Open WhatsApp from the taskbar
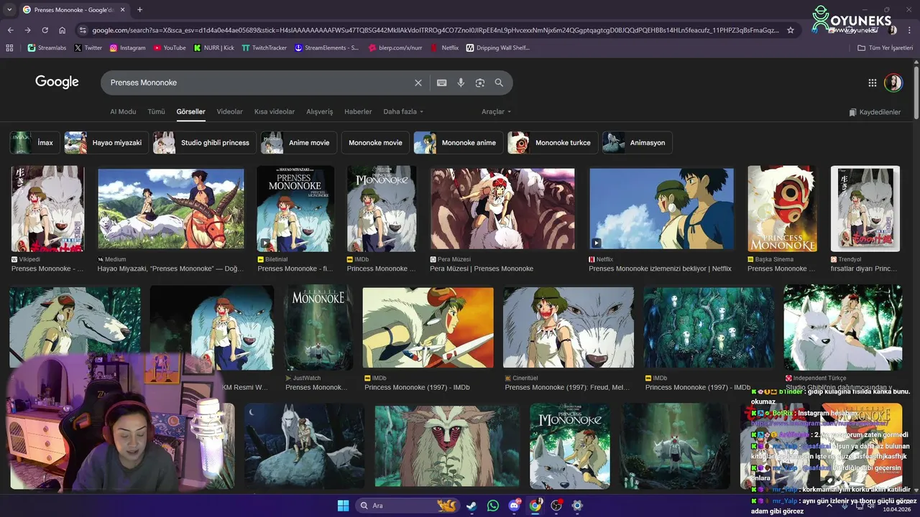The height and width of the screenshot is (517, 920). click(x=492, y=506)
